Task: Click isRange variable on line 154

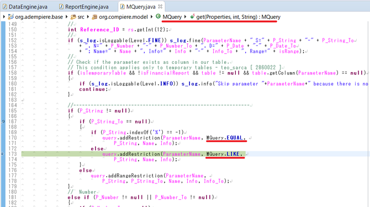Action: pos(289,51)
